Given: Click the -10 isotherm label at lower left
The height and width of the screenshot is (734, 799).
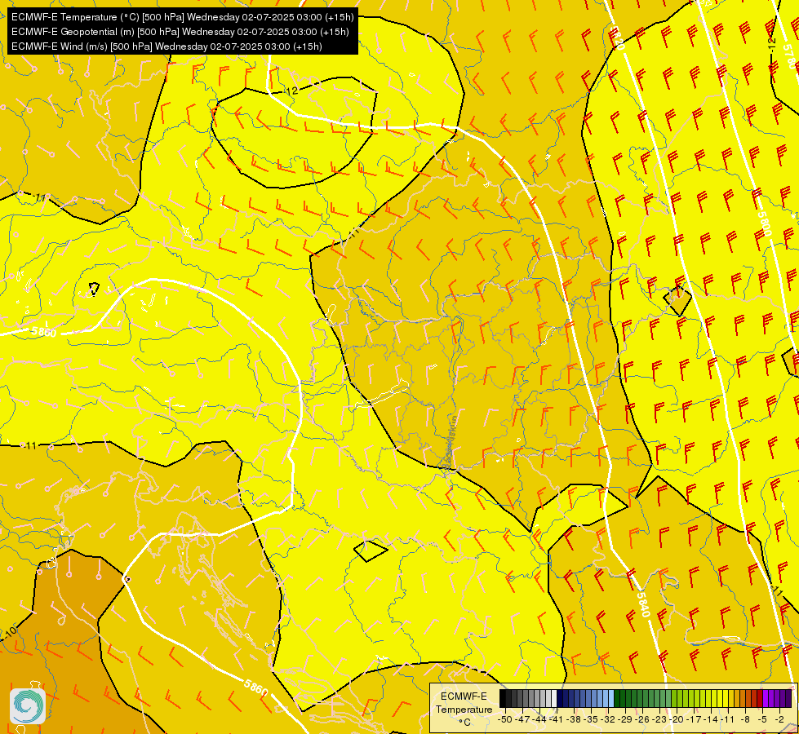Looking at the screenshot, I should coord(10,632).
